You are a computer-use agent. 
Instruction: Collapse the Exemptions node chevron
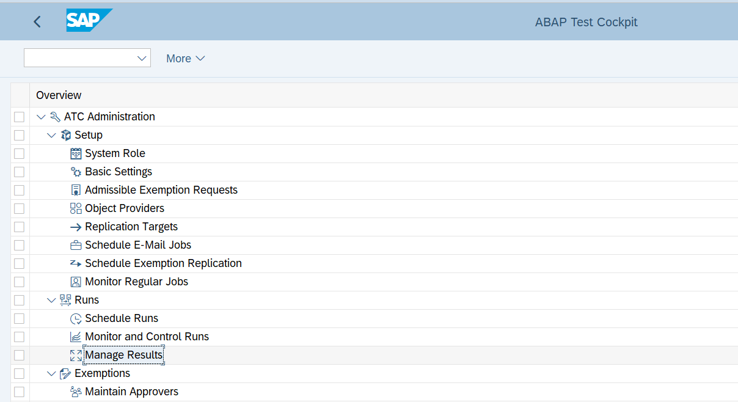click(51, 373)
